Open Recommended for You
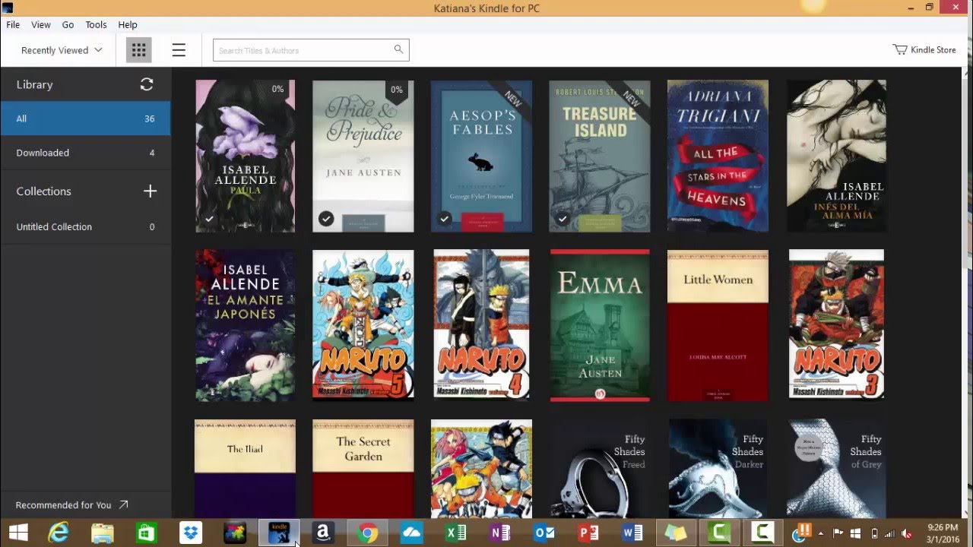973x547 pixels. [x=72, y=504]
